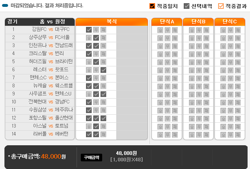The width and height of the screenshot is (250, 169).
Task: Select 단식C 패 for game 14 리버풀
Action: pos(237,134)
